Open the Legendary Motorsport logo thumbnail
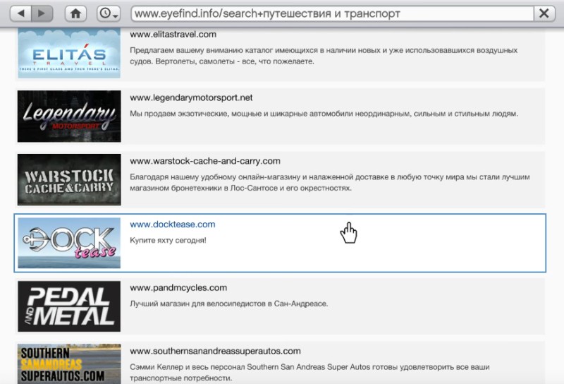This screenshot has width=564, height=384. 69,116
